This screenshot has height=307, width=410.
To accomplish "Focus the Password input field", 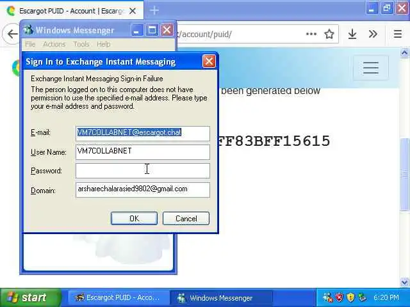I will 143,171.
